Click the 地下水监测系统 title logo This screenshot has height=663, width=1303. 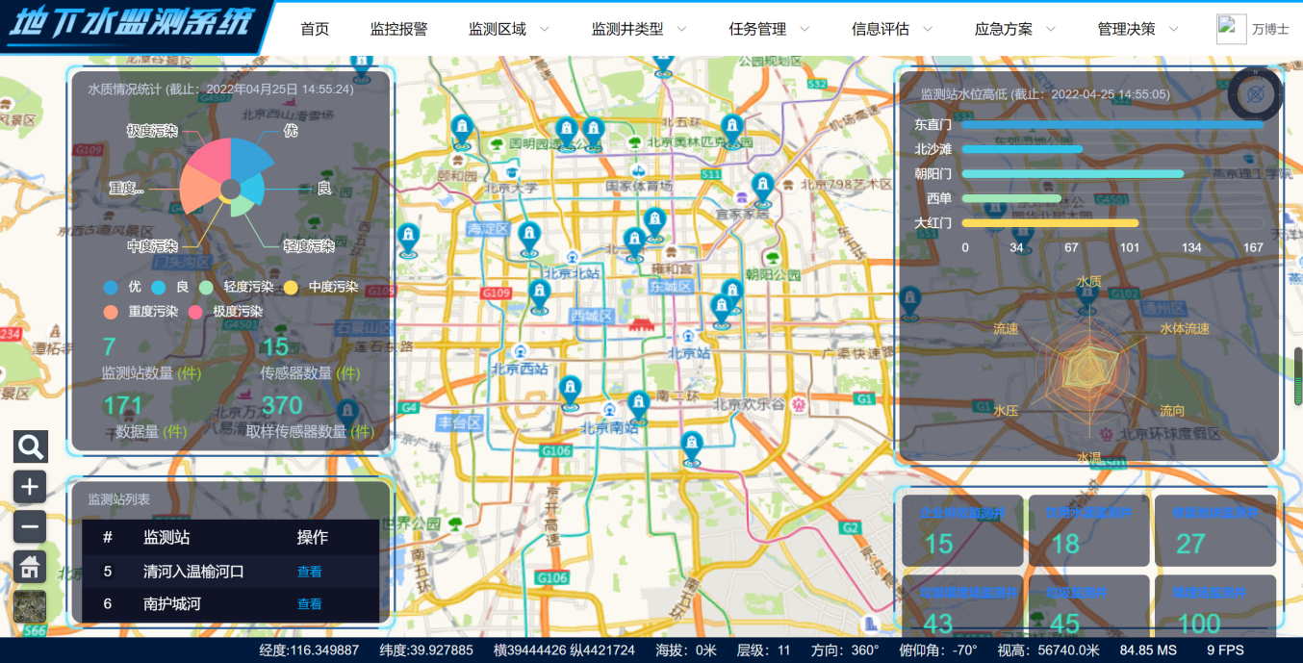point(131,25)
